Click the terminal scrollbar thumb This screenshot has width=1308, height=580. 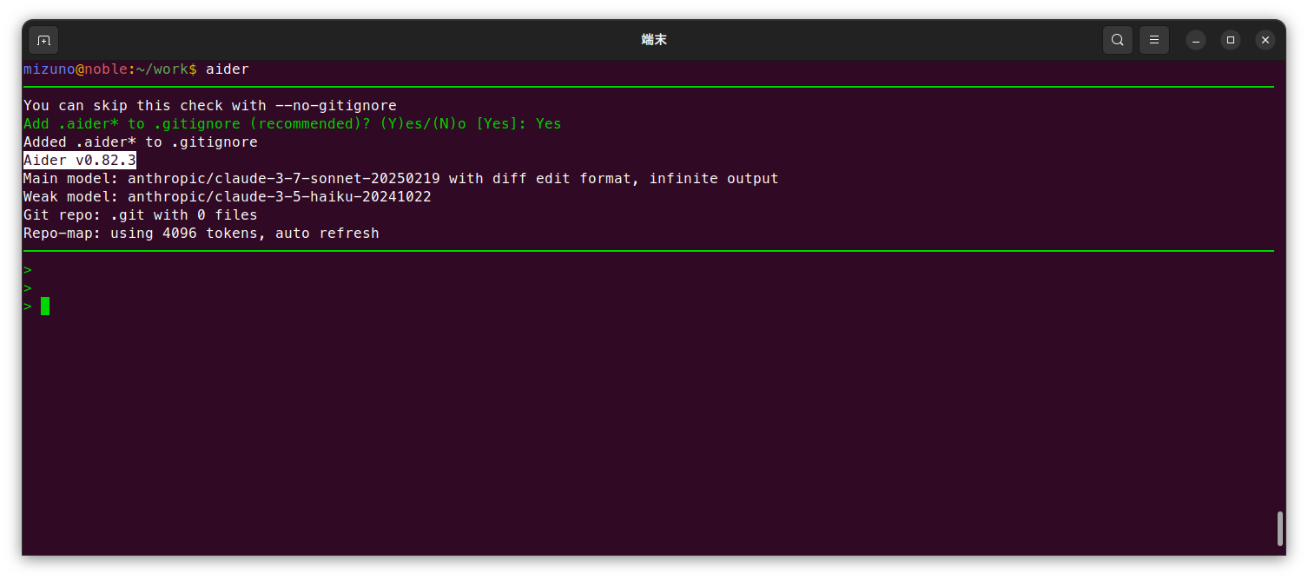[1279, 529]
